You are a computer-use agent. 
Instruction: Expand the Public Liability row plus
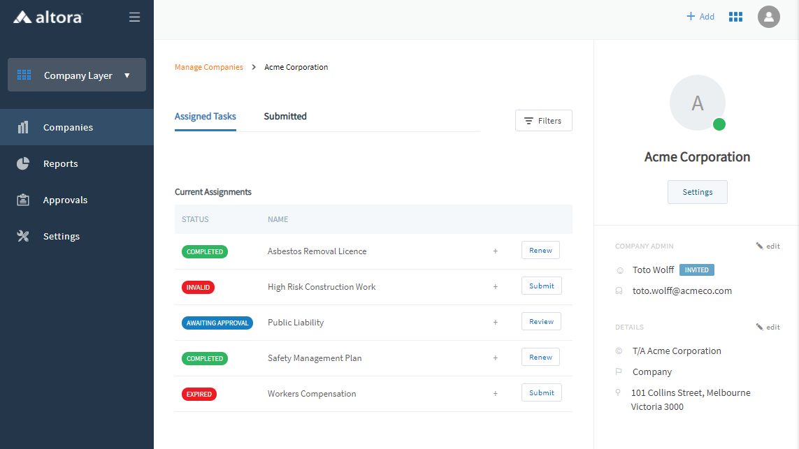point(496,323)
